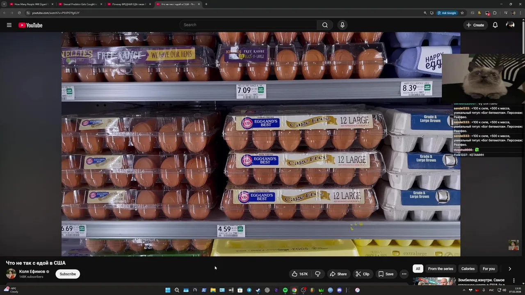
Task: Open Windows Start menu
Action: [168, 290]
